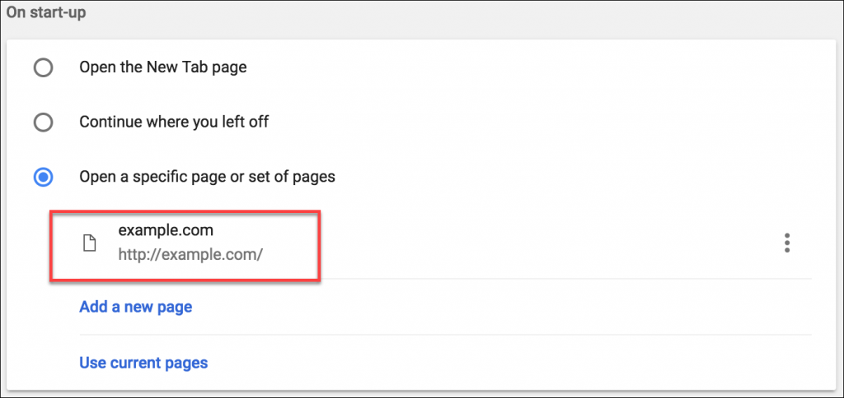This screenshot has width=844, height=398.
Task: Click the blue filled radio circle for specific pages
Action: point(43,177)
